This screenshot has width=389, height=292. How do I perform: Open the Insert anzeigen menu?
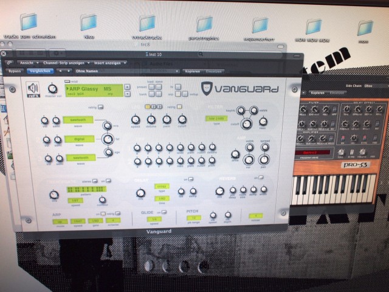(x=110, y=63)
